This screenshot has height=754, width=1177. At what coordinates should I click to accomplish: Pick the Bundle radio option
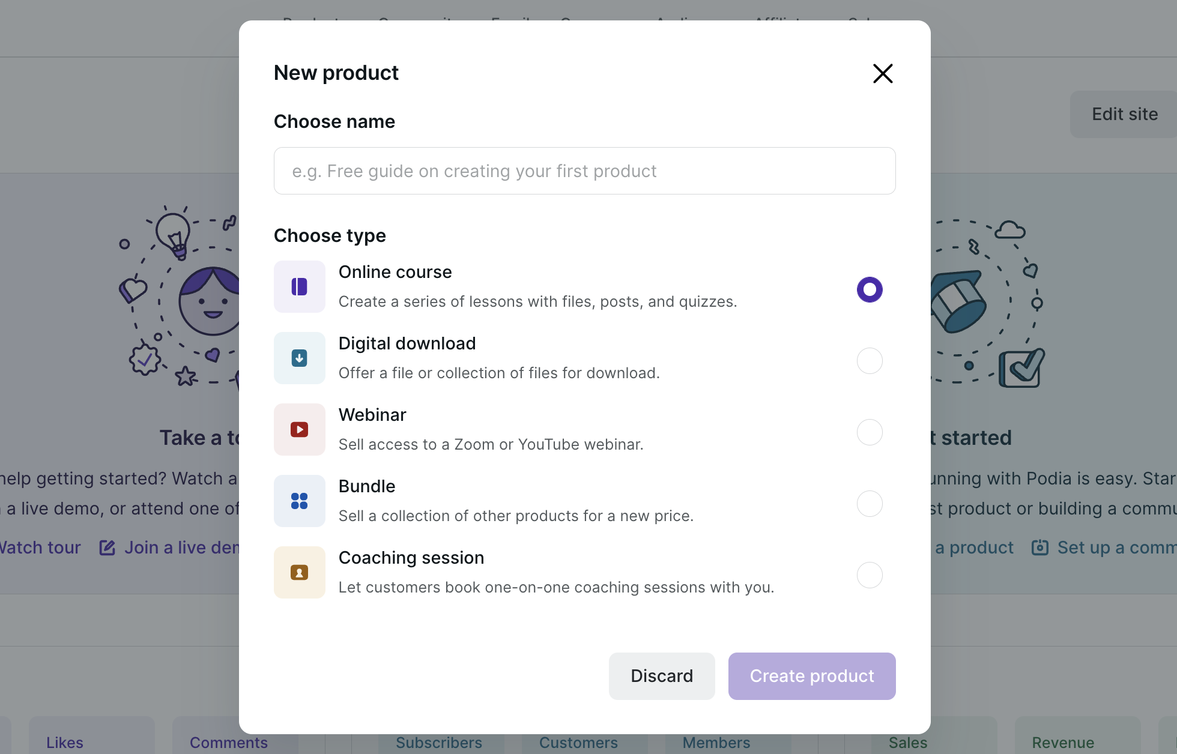tap(869, 504)
